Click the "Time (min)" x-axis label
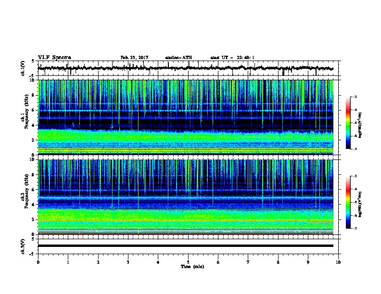 (x=192, y=267)
